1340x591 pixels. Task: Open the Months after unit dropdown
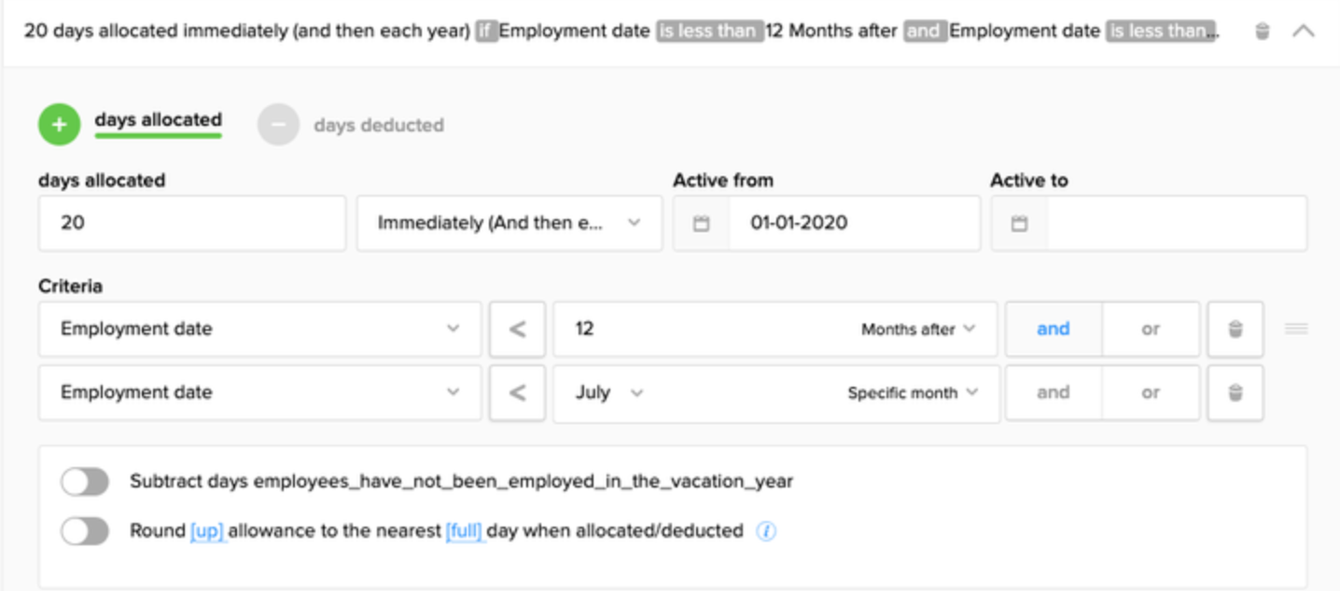point(917,329)
